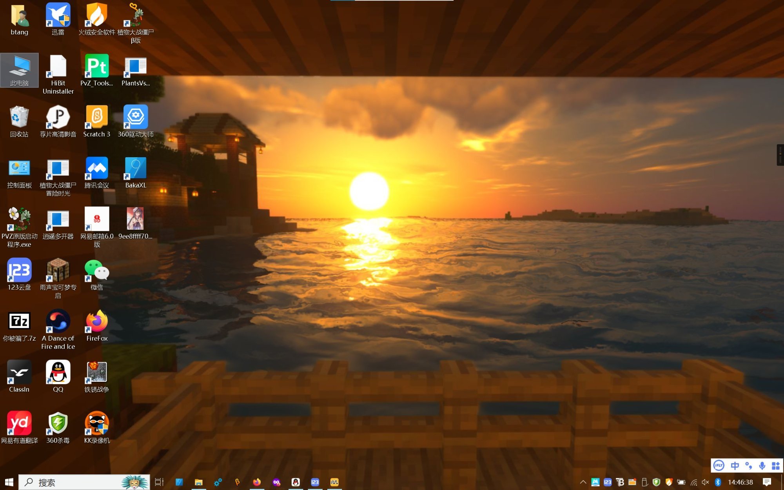This screenshot has height=490, width=784.
Task: Select the 9ee8ffff70... image file thumbnail
Action: [136, 224]
